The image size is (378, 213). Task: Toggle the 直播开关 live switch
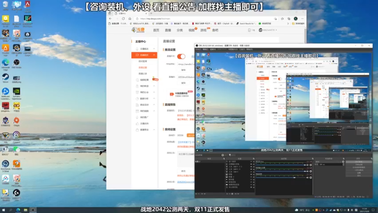pos(181,56)
